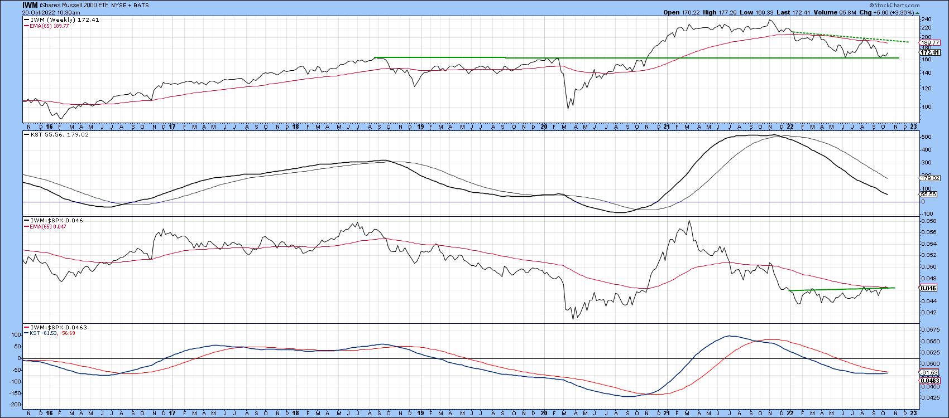Click the Volume 95.8M figure
Image resolution: width=949 pixels, height=418 pixels.
[x=836, y=12]
